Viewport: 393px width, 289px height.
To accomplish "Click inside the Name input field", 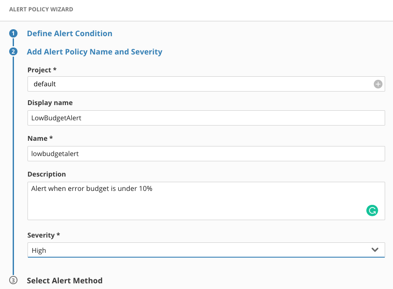I will (x=206, y=153).
